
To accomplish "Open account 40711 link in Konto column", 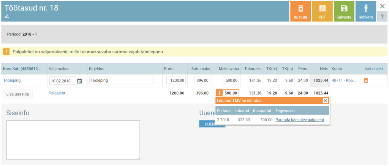I will (x=345, y=80).
